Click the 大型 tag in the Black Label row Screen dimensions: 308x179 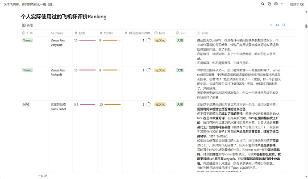180,104
